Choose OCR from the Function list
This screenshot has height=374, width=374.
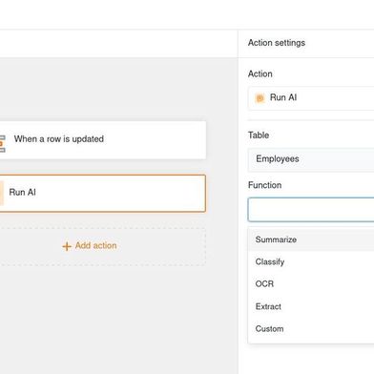click(x=311, y=283)
